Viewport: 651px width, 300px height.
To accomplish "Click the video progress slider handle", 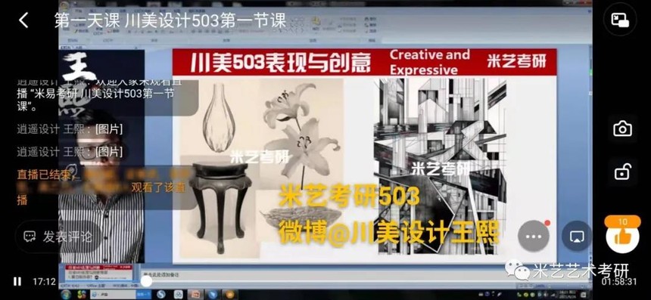I will (x=146, y=281).
